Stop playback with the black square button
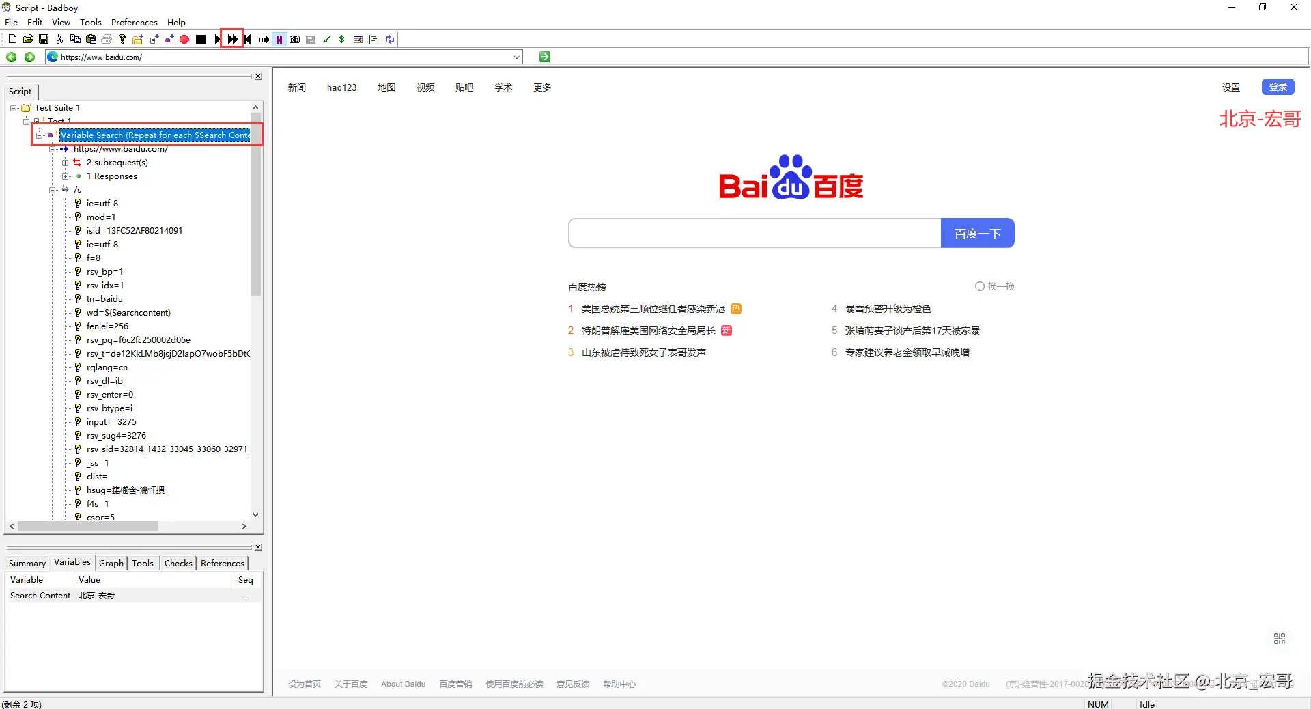 coord(201,39)
